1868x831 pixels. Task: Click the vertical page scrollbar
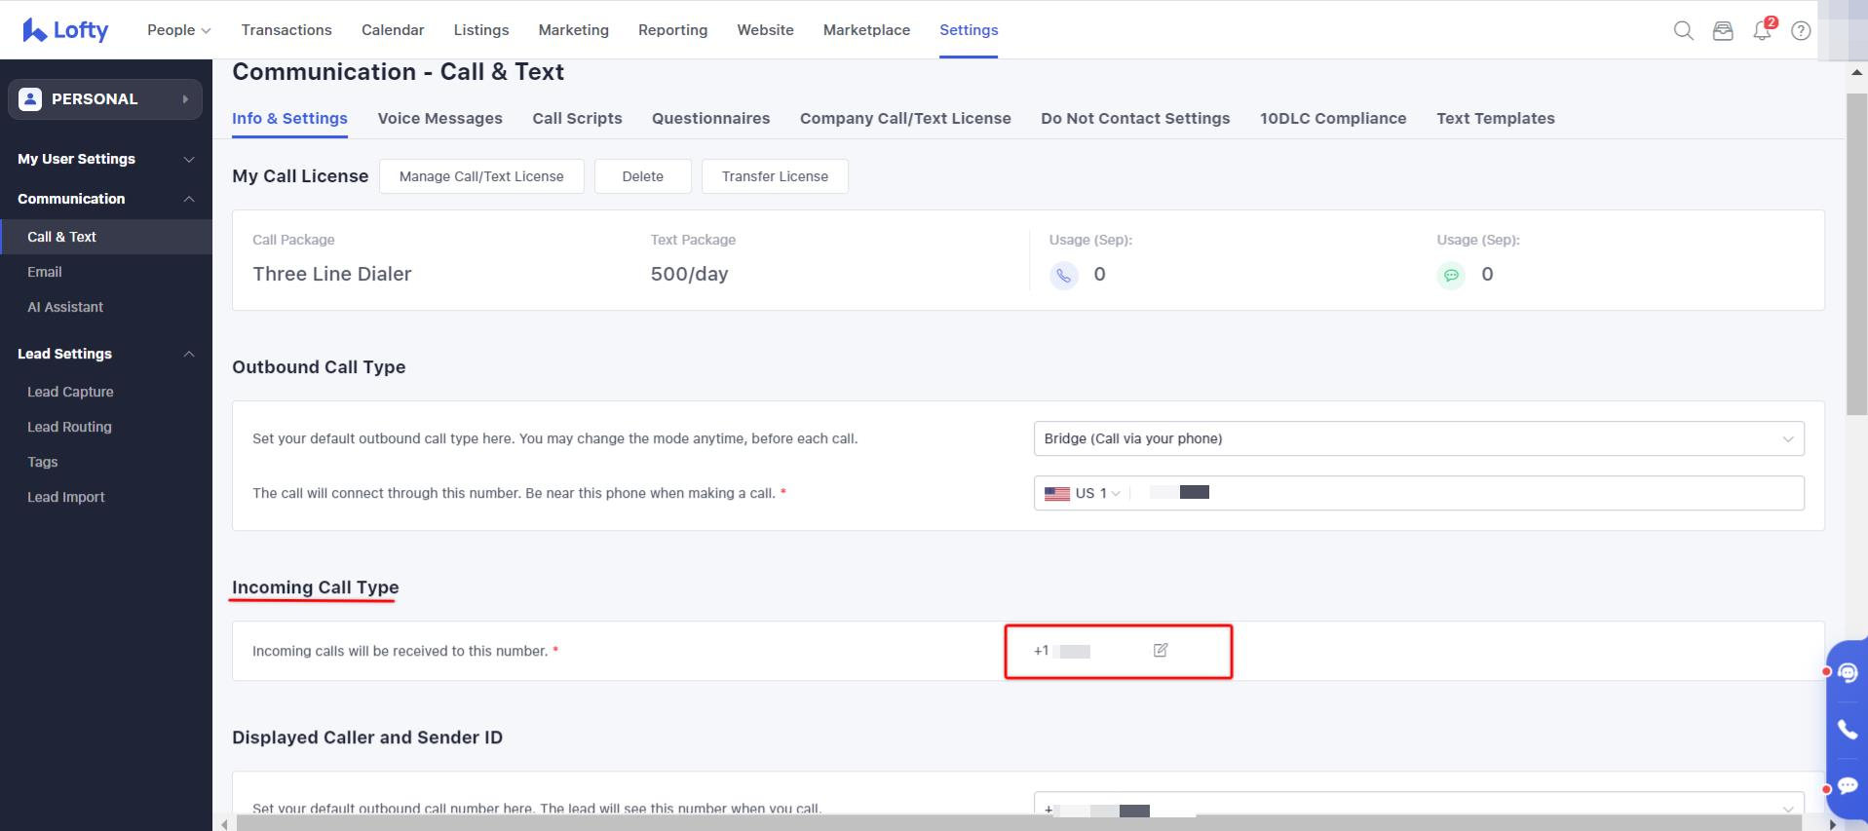[1856, 253]
